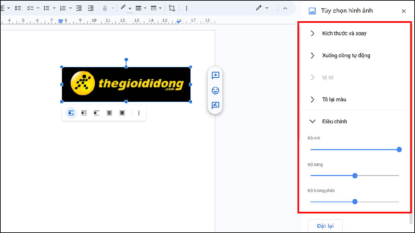The image size is (415, 233).
Task: Click the add comment icon beside the image
Action: tap(215, 75)
